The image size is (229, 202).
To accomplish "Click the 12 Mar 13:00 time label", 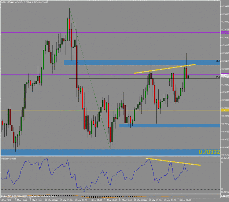I will pyautogui.click(x=155, y=200).
